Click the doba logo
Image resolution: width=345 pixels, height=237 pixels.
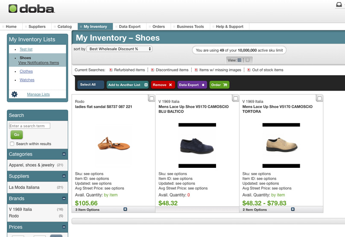32,9
